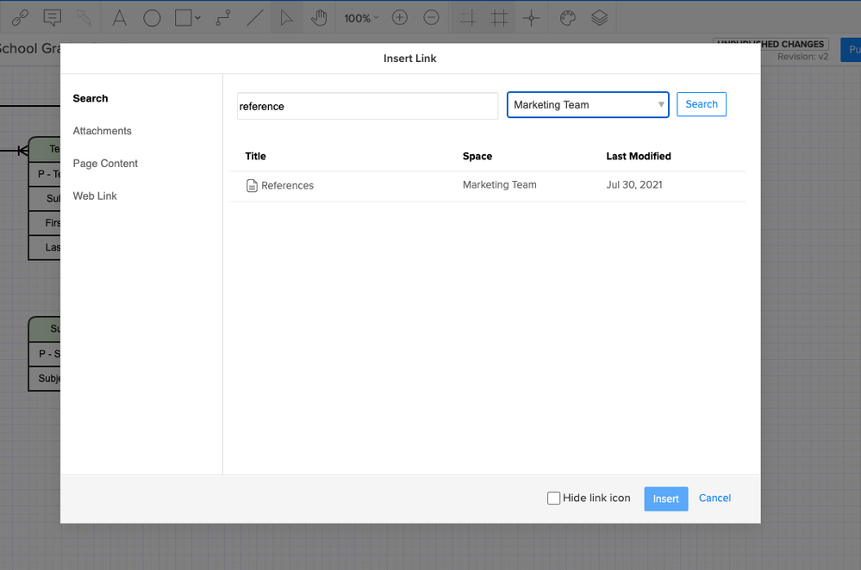The image size is (861, 570).
Task: Click the Search button
Action: point(702,104)
